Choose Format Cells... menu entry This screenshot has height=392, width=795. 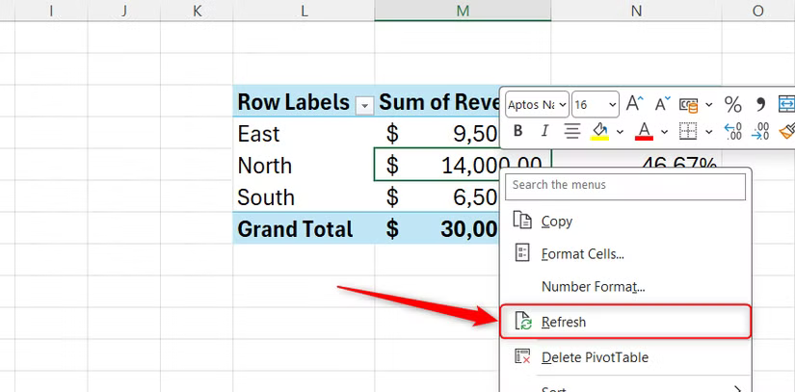[582, 254]
